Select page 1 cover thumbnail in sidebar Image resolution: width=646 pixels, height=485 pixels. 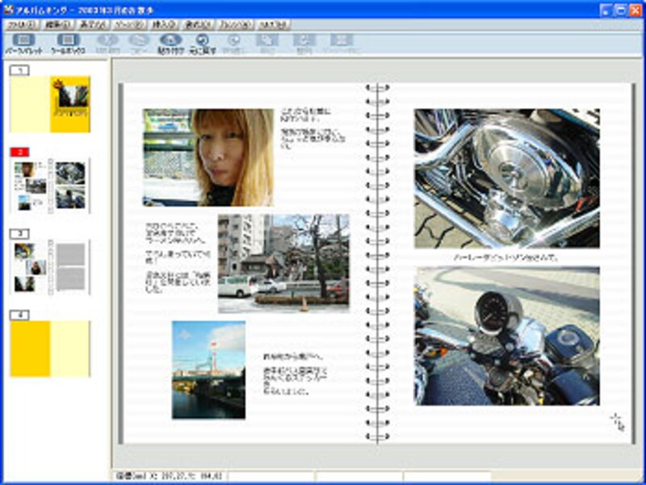[x=50, y=104]
